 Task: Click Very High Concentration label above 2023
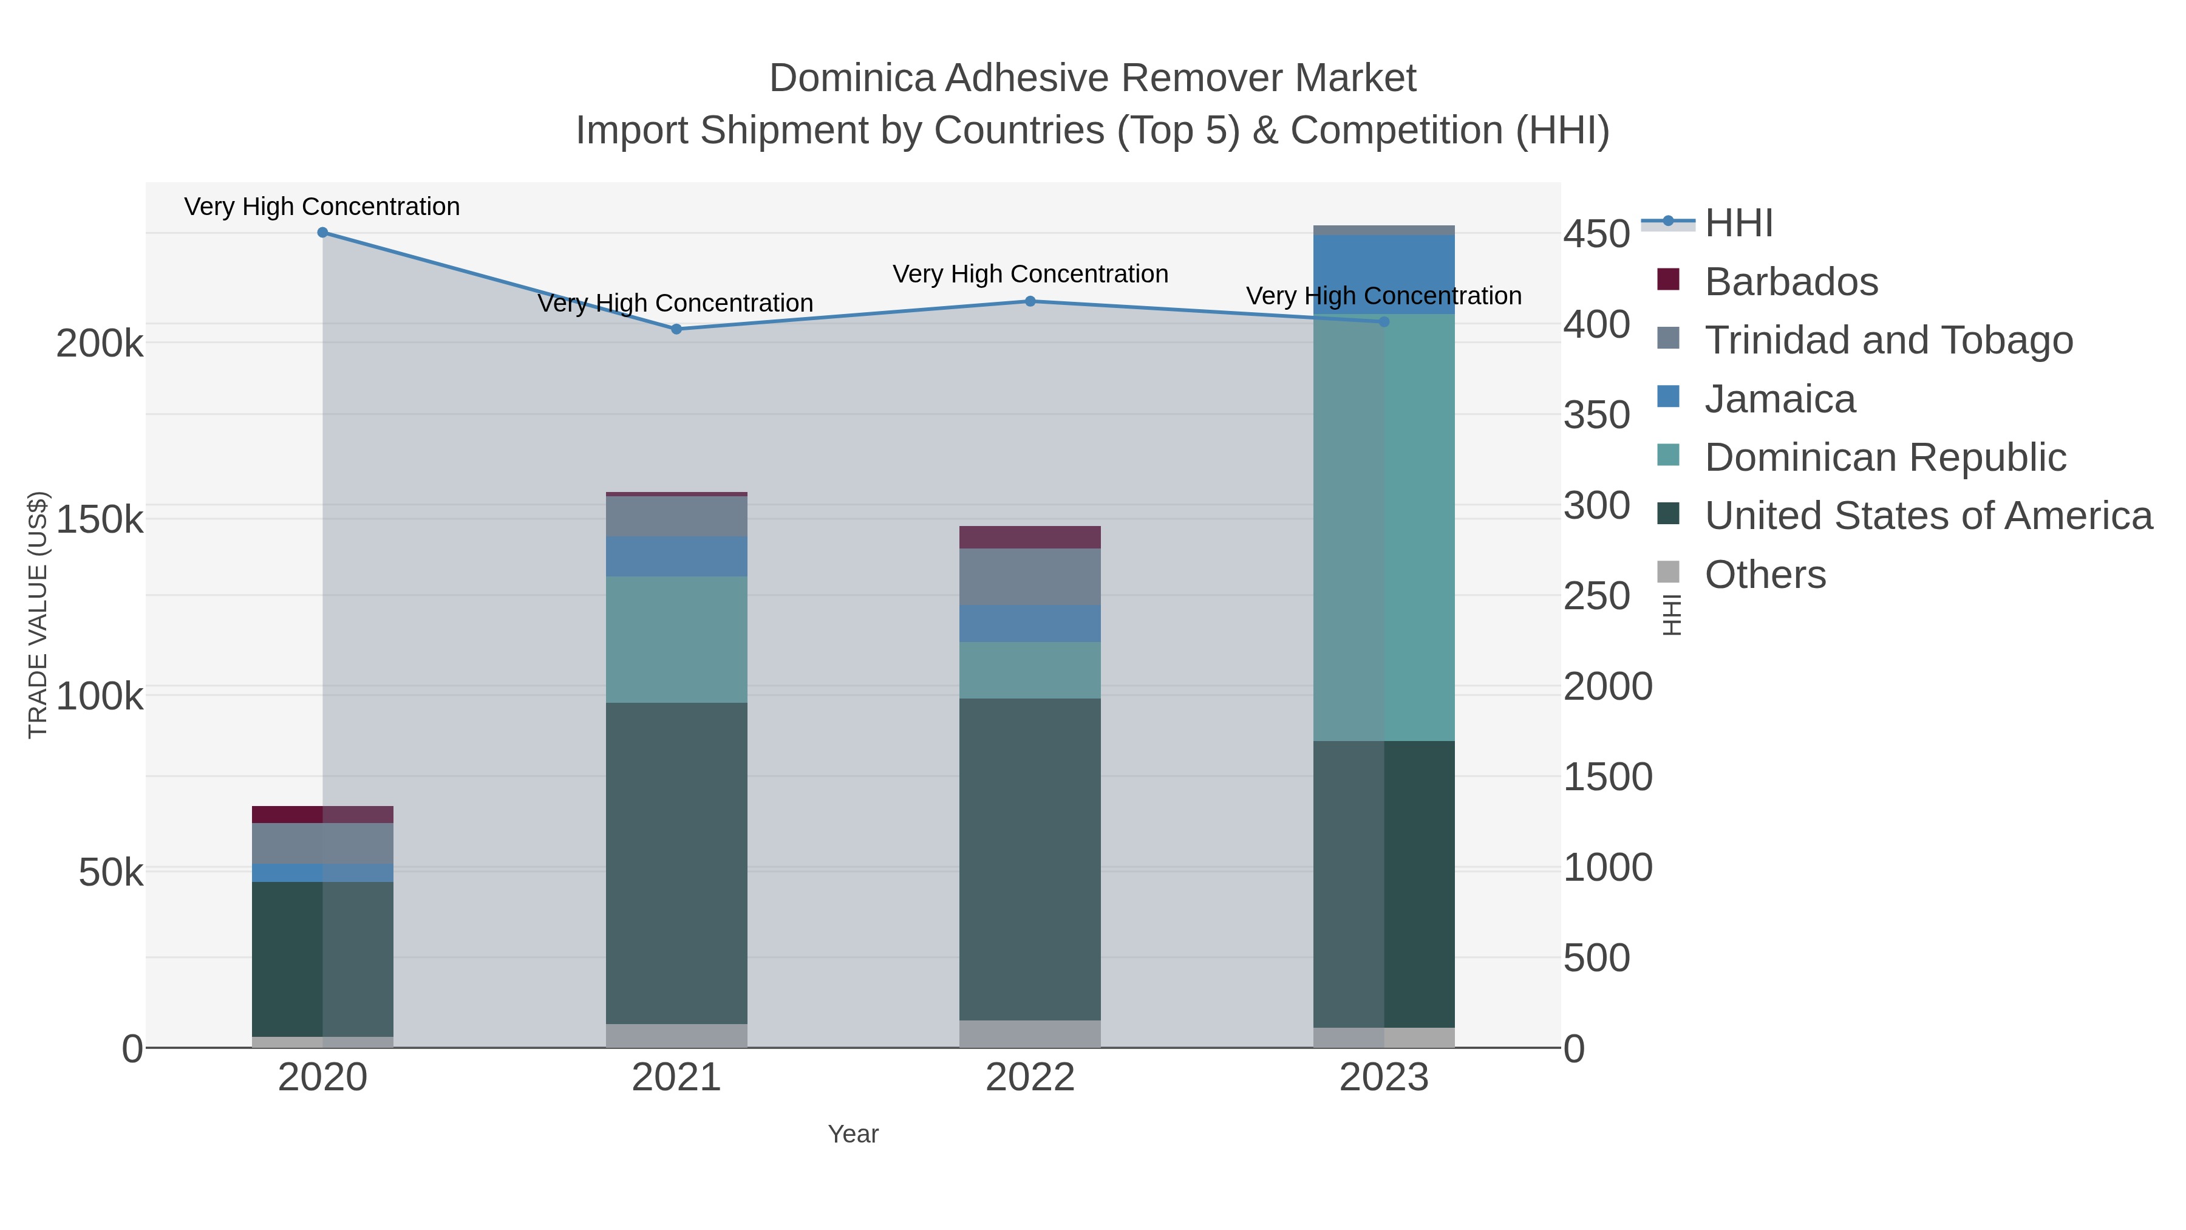pyautogui.click(x=1384, y=297)
